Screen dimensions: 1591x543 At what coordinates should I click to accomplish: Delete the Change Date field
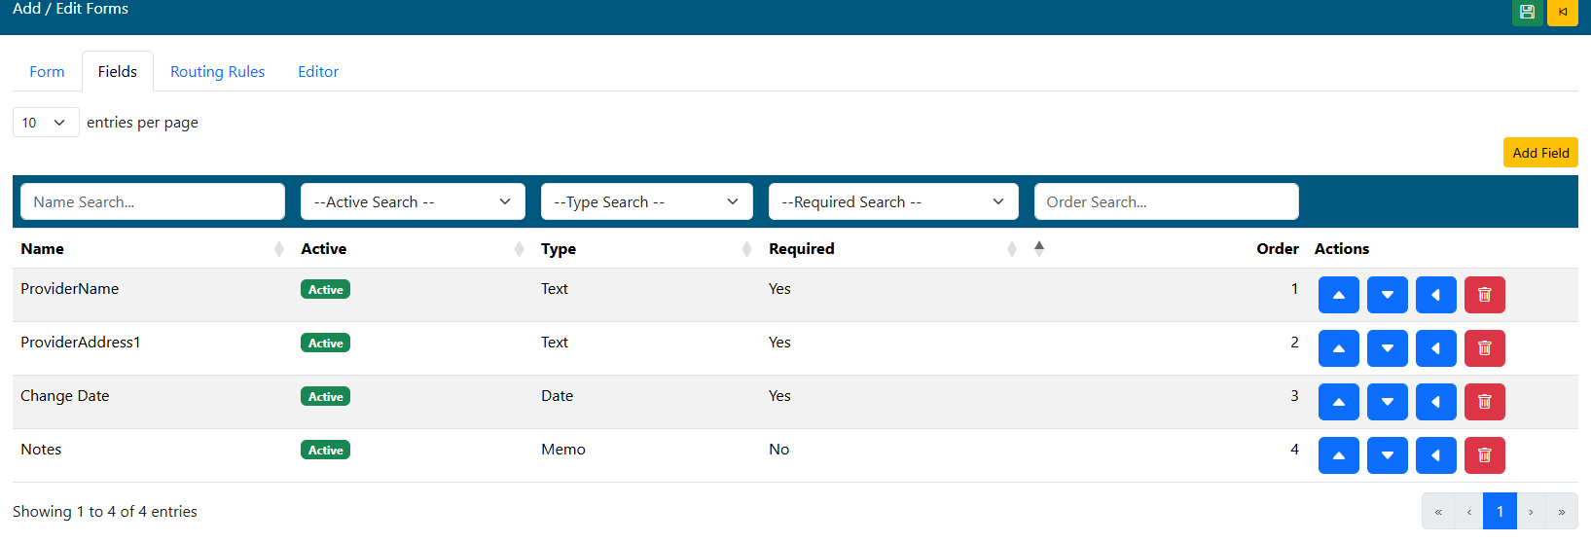[x=1484, y=402]
